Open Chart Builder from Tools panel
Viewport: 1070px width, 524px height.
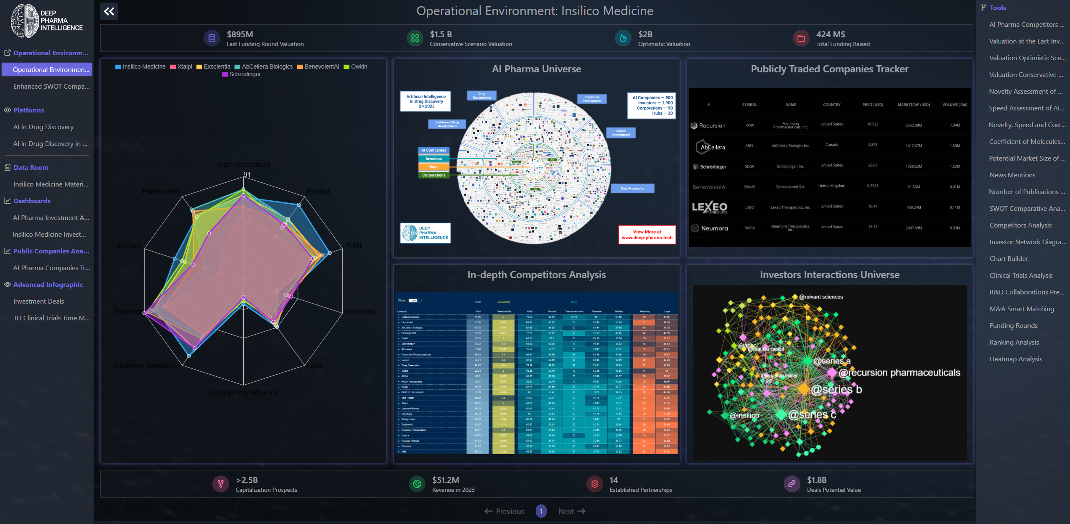(1009, 258)
